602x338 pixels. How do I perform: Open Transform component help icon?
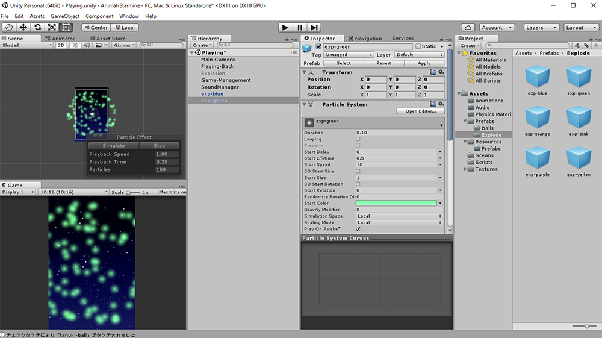pos(433,72)
